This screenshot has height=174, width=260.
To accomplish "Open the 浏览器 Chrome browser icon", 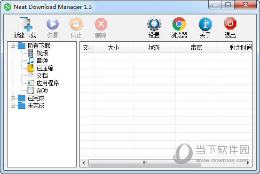I will click(179, 24).
